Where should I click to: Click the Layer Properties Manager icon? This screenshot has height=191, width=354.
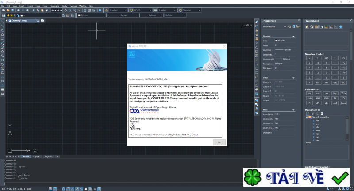(3, 15)
